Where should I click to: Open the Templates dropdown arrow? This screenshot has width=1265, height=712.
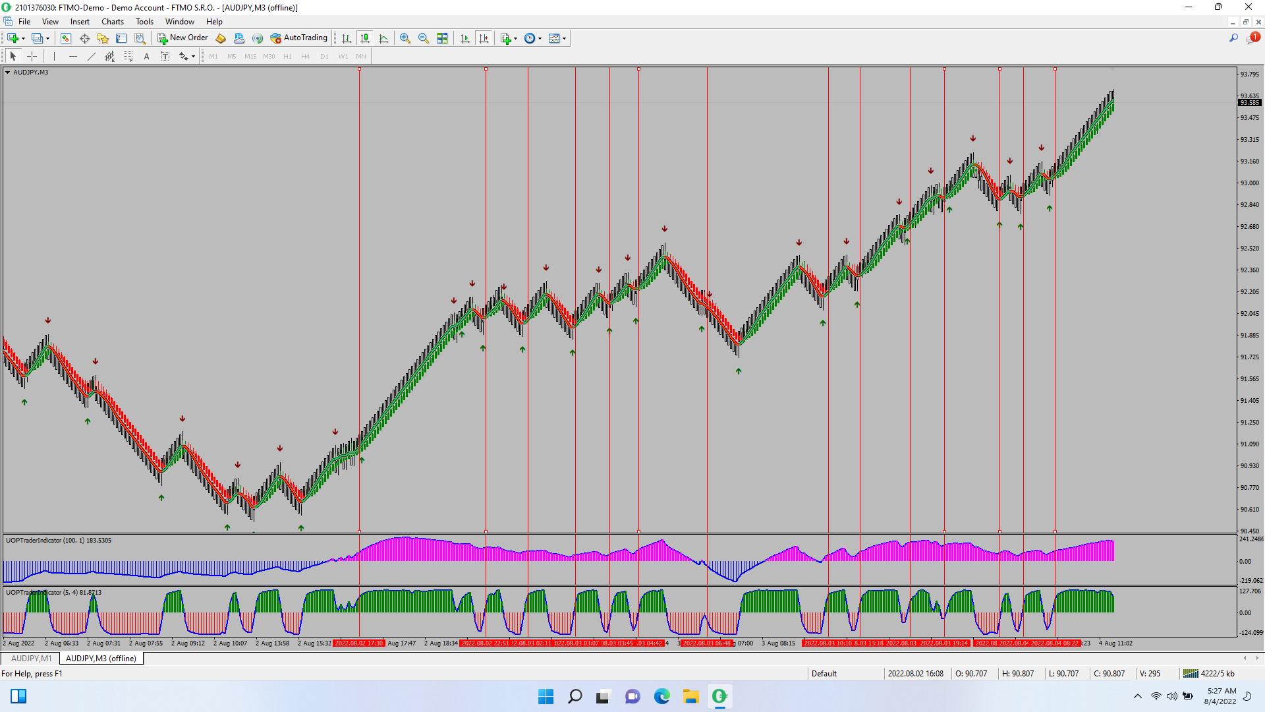tap(565, 38)
